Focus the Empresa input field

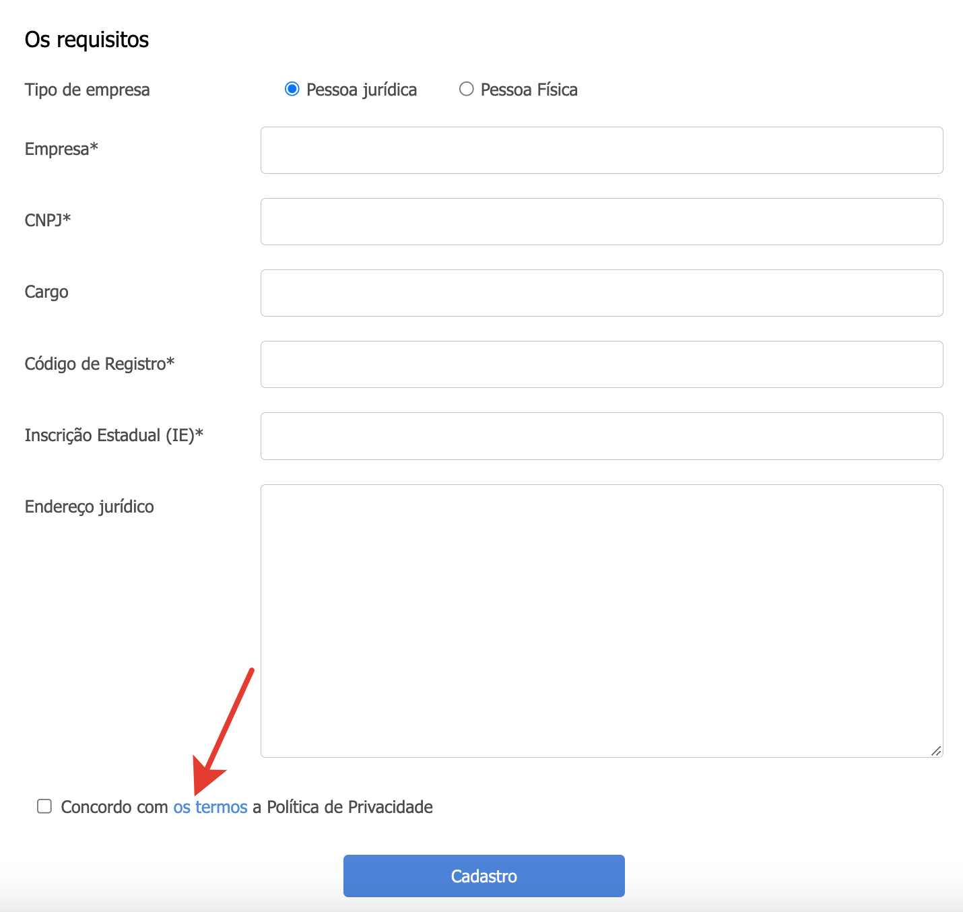coord(601,150)
